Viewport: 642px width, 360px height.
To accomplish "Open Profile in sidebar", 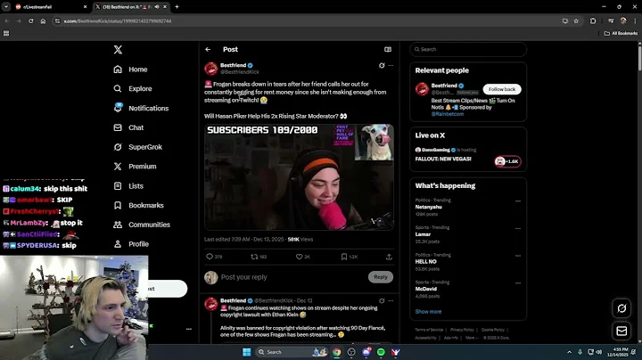I will (131, 244).
